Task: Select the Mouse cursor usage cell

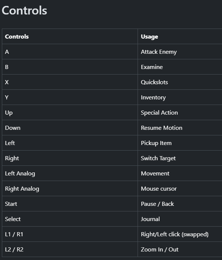Action: click(x=180, y=188)
